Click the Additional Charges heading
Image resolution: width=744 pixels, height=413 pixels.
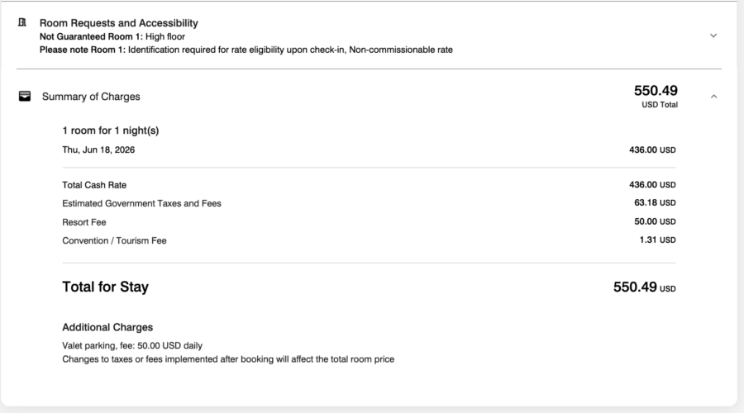pyautogui.click(x=107, y=327)
